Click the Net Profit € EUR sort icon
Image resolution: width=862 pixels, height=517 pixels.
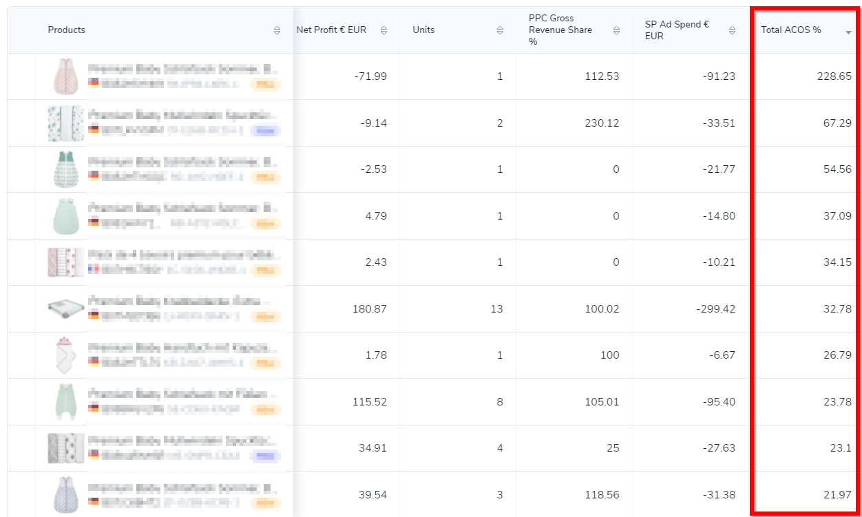coord(383,30)
